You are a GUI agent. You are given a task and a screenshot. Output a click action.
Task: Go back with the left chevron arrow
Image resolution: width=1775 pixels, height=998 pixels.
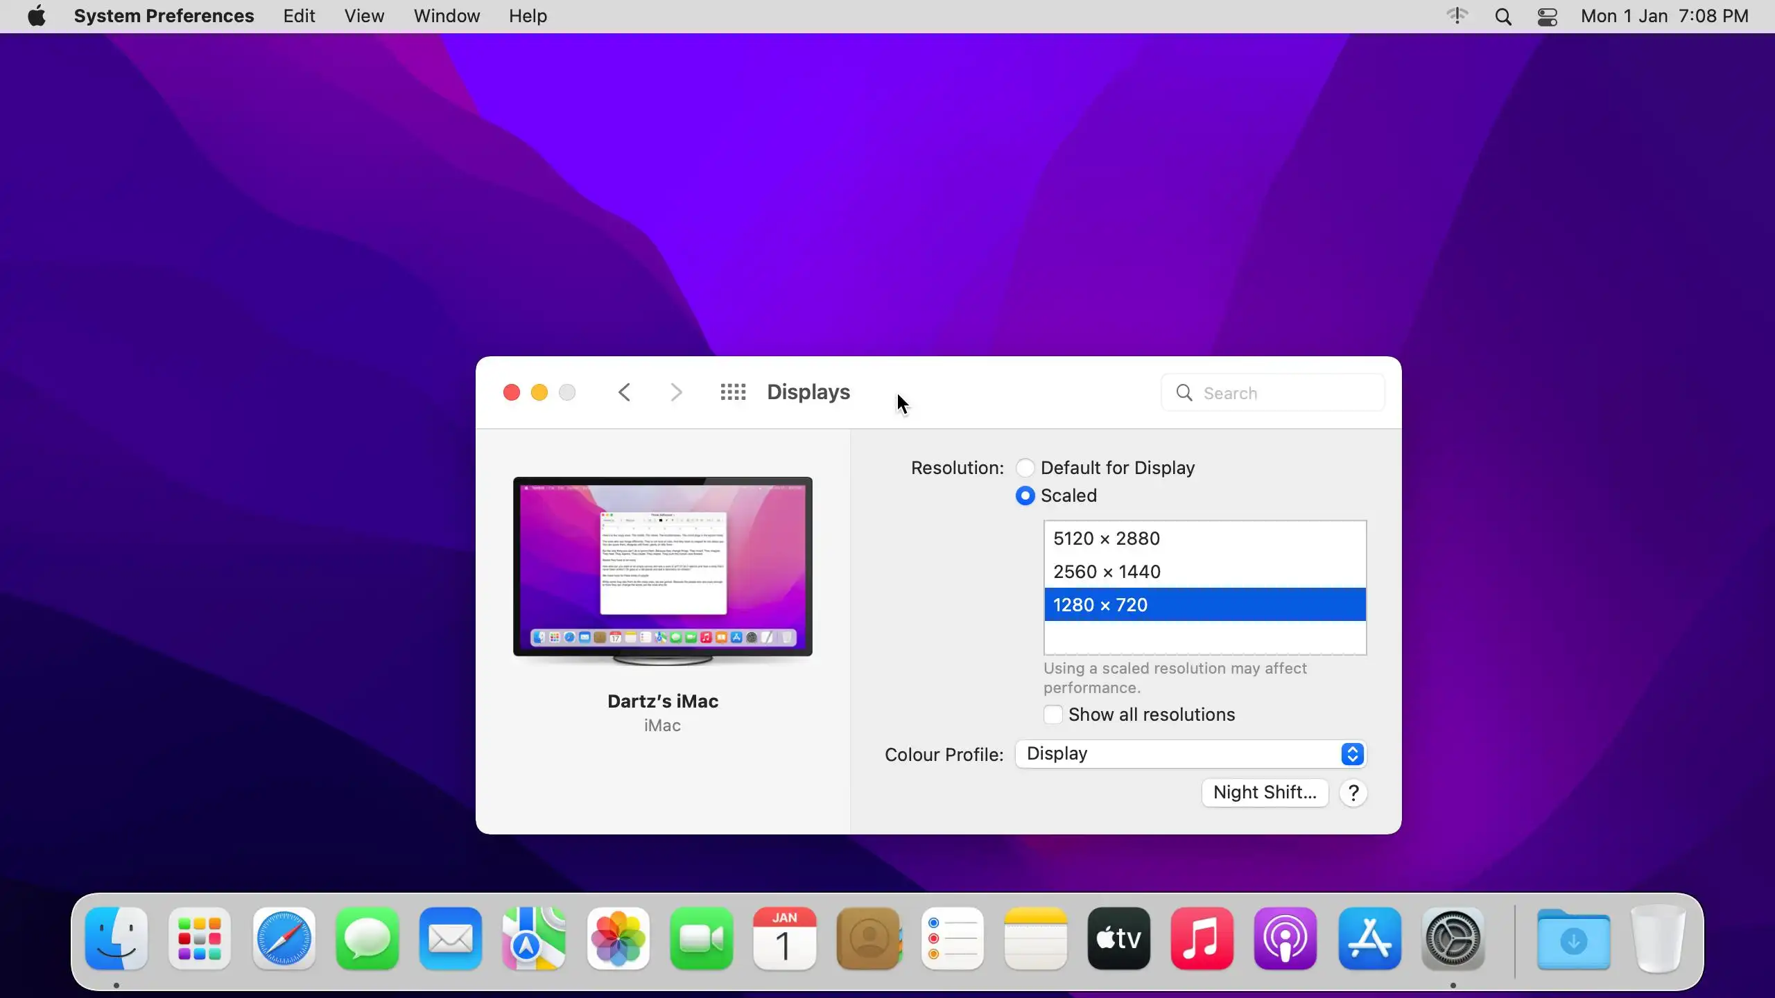[624, 392]
